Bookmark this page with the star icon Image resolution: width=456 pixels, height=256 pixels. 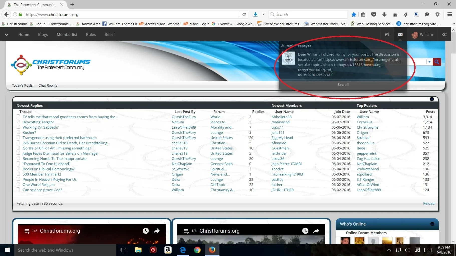354,14
